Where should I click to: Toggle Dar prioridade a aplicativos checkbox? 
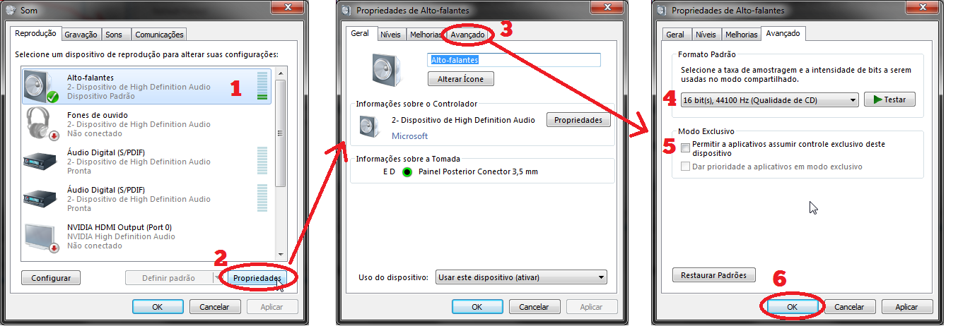(x=685, y=167)
